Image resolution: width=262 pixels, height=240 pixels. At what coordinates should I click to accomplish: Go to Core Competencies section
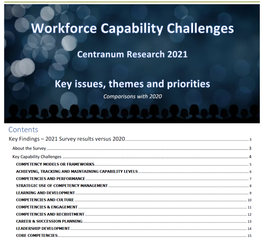tap(134, 236)
